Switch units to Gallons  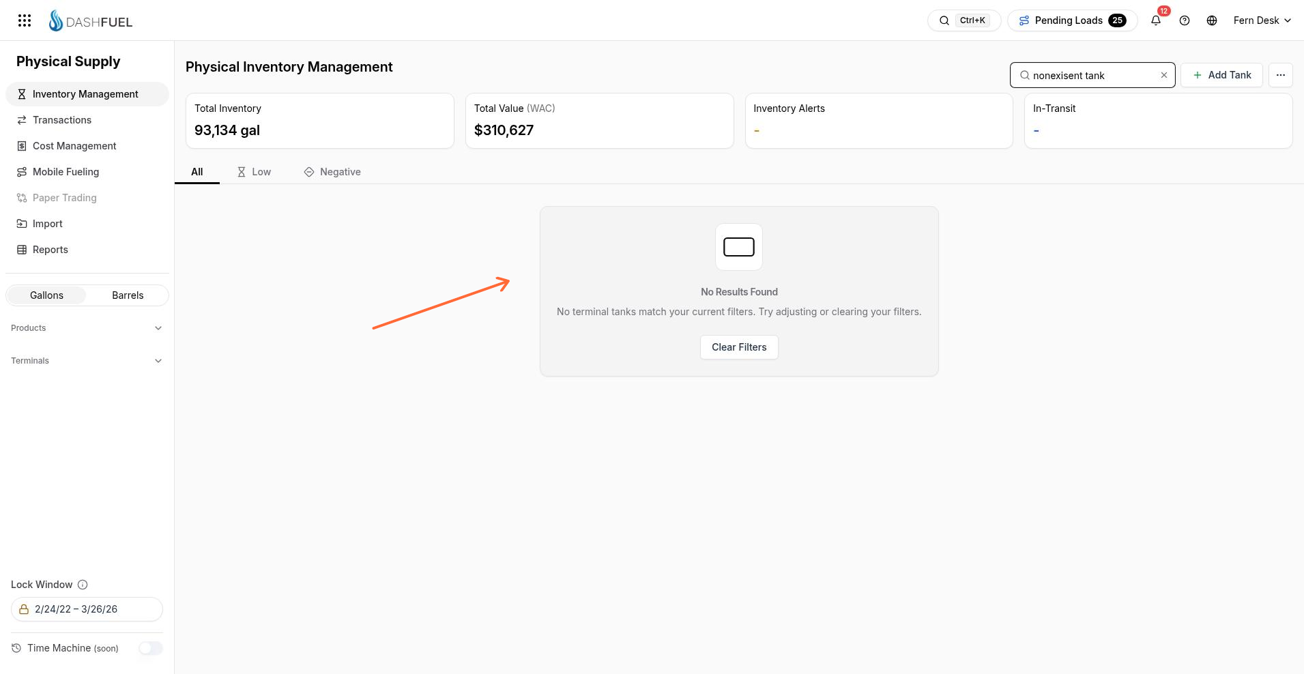click(46, 295)
